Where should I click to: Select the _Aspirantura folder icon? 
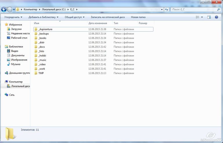tap(36, 29)
